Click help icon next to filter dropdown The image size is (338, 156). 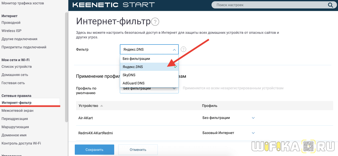[183, 49]
